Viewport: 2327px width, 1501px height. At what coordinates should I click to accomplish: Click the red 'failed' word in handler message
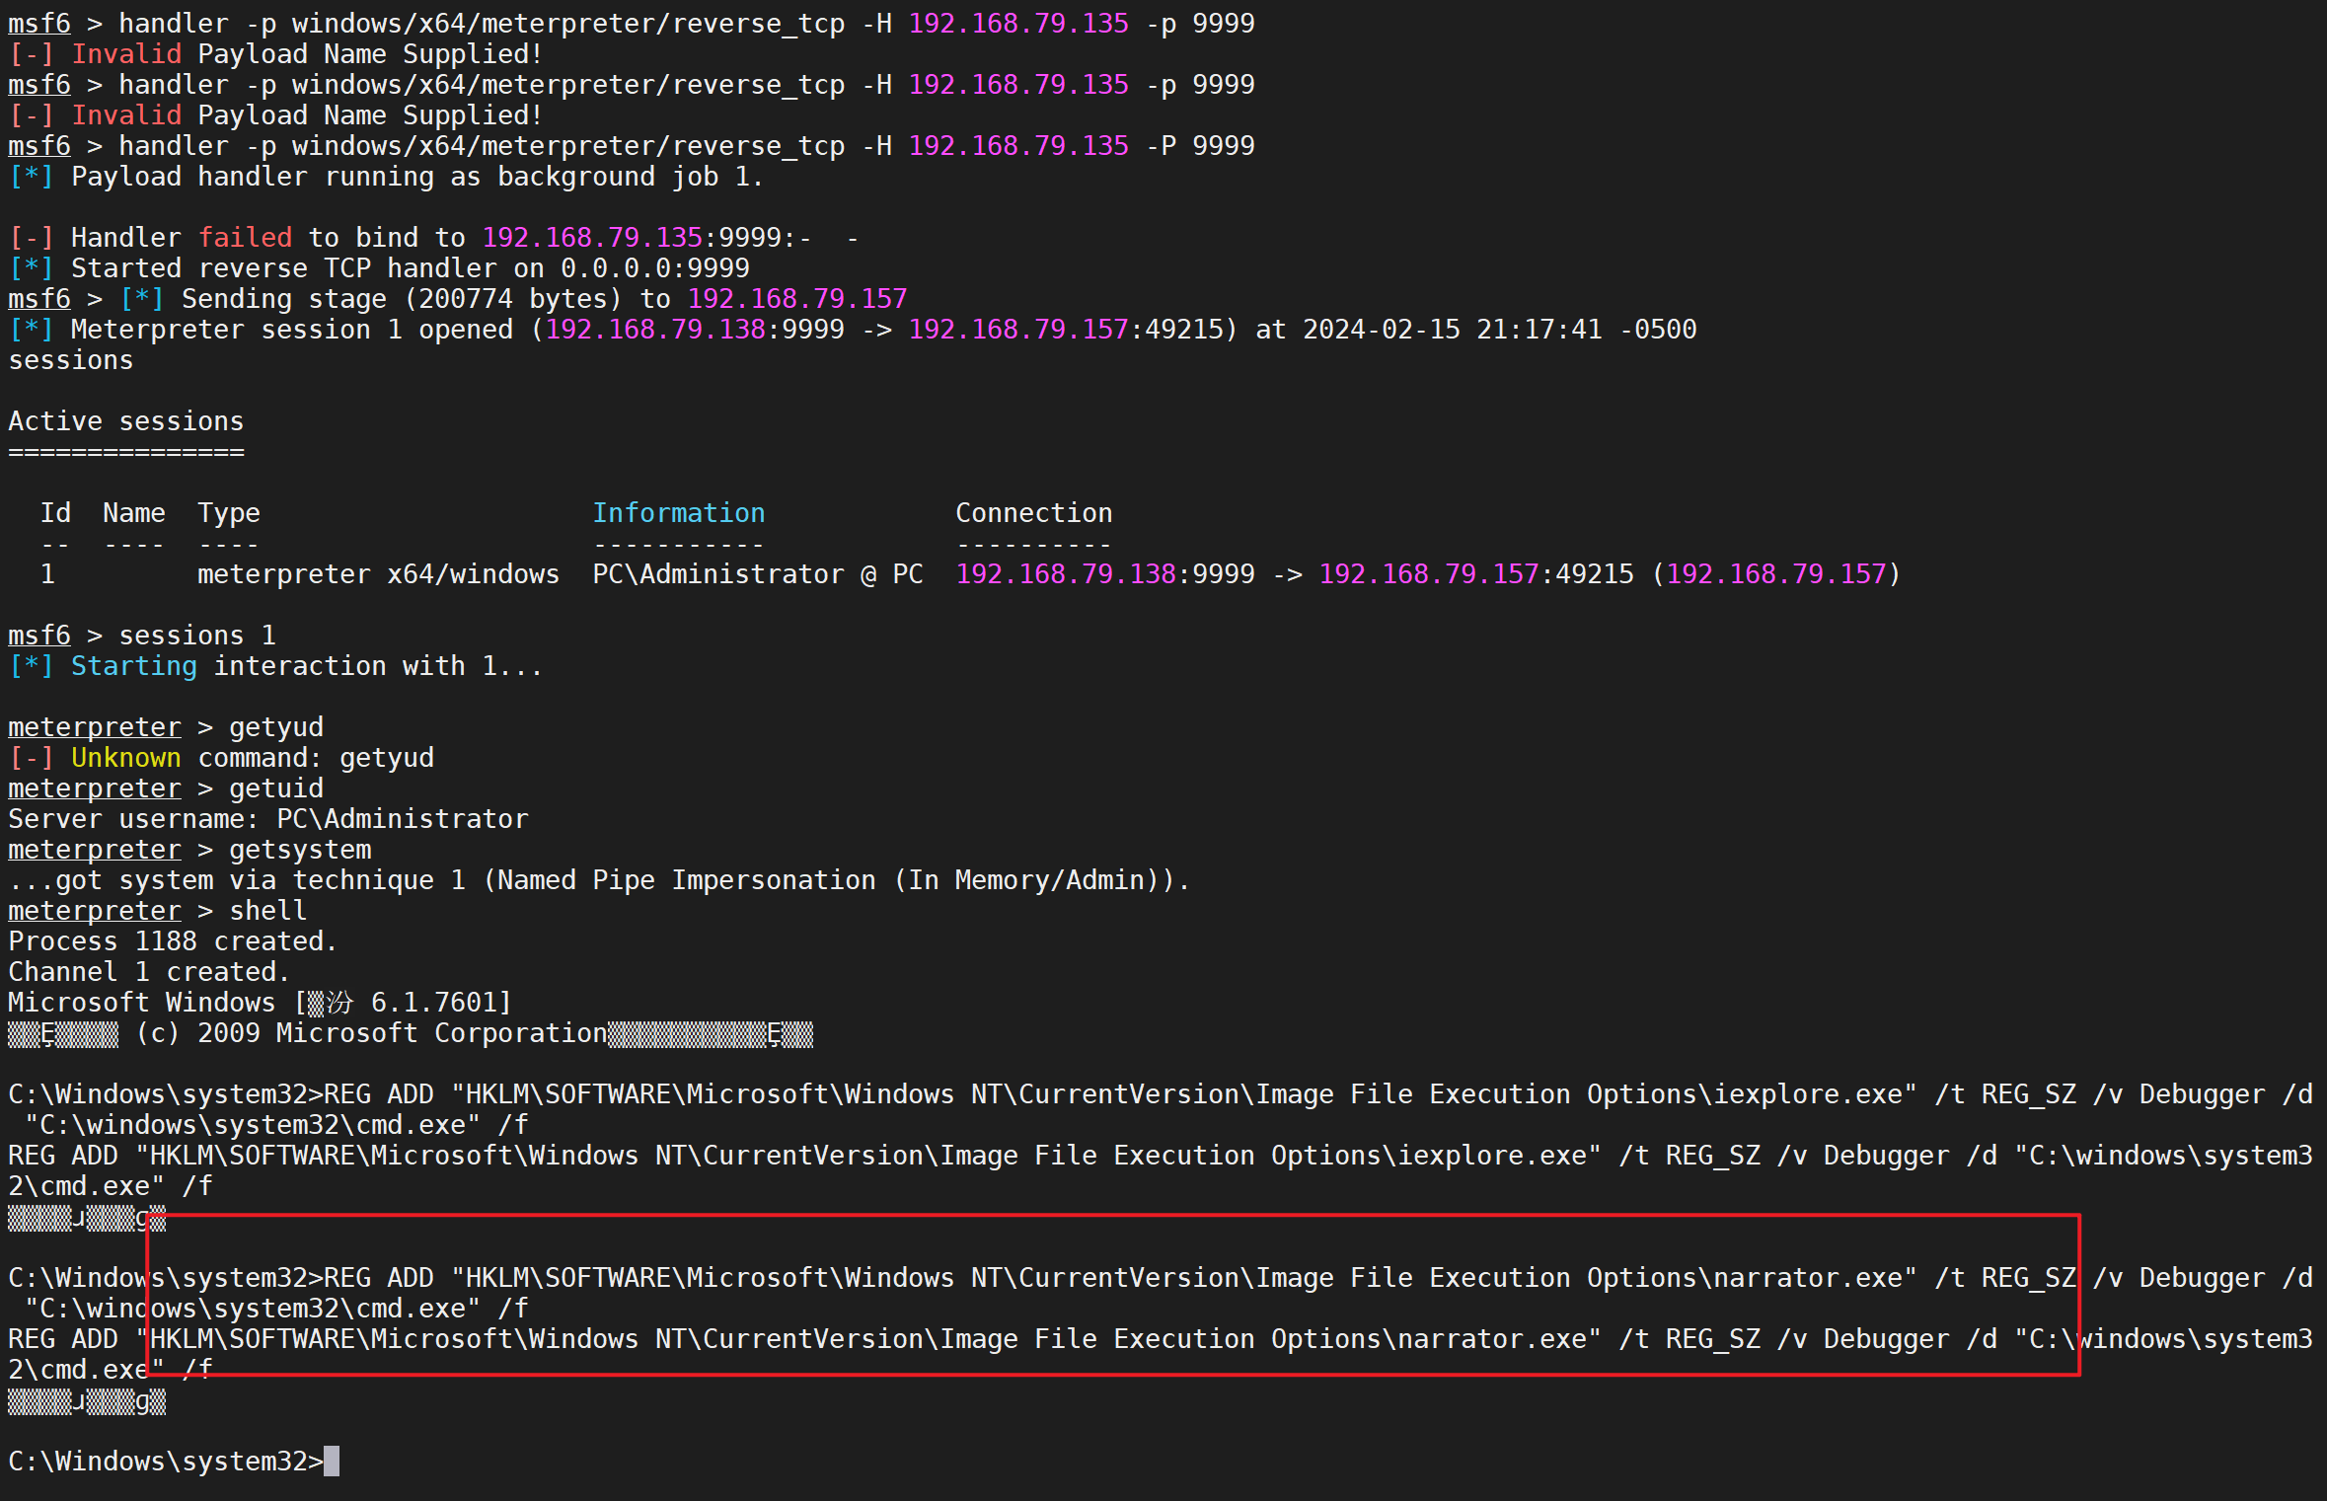(x=245, y=237)
